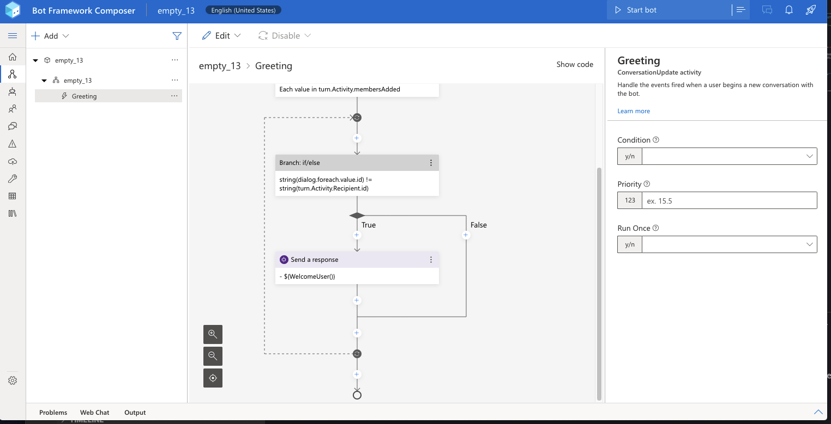
Task: Expand the bottom debug panel chevron
Action: pos(818,412)
